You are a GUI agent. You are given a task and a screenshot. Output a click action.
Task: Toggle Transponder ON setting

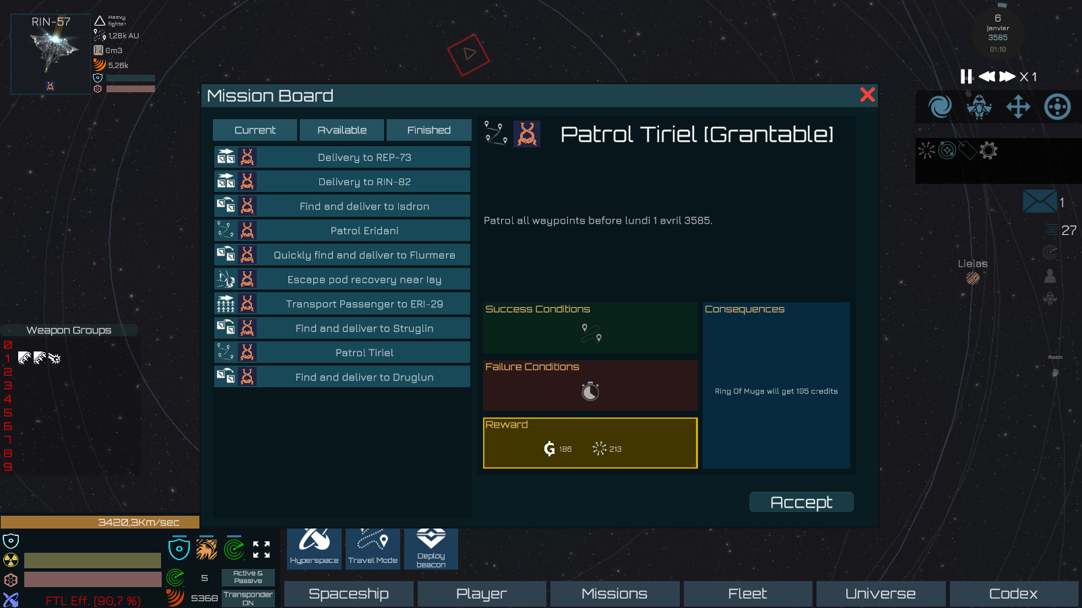coord(247,596)
